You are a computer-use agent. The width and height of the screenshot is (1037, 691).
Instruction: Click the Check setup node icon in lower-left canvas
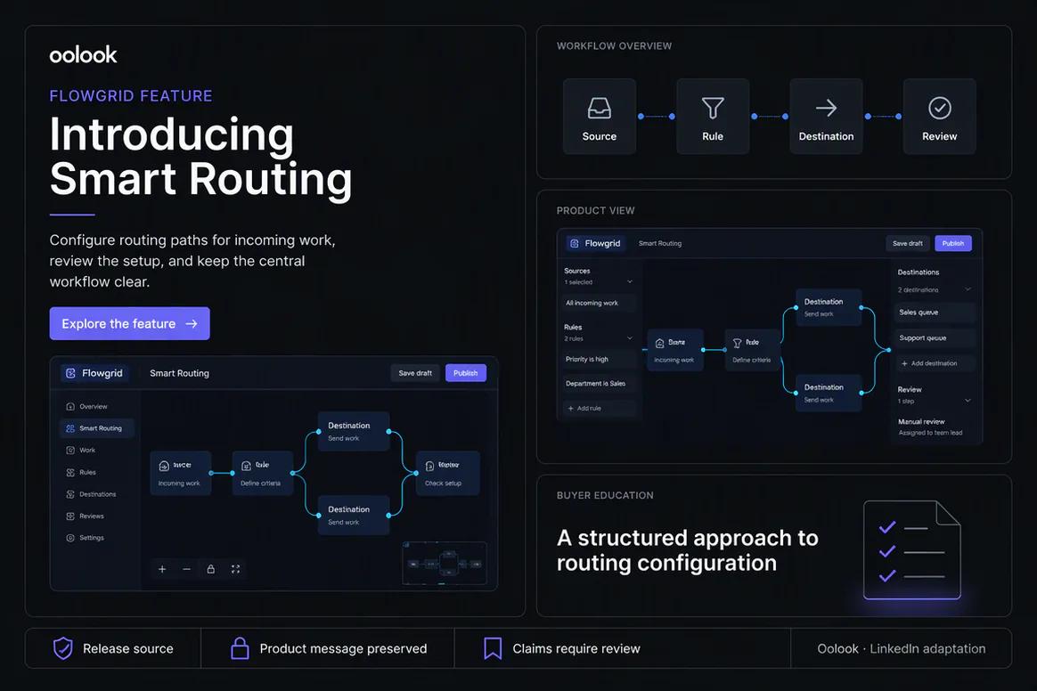429,466
